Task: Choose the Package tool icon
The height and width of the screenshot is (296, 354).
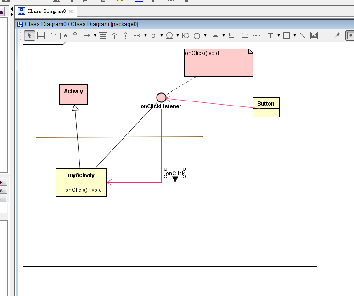Action: [52, 35]
